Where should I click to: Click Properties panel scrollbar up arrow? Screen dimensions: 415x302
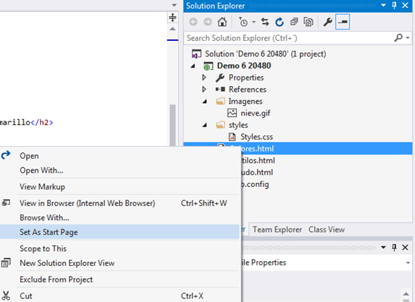pos(406,294)
